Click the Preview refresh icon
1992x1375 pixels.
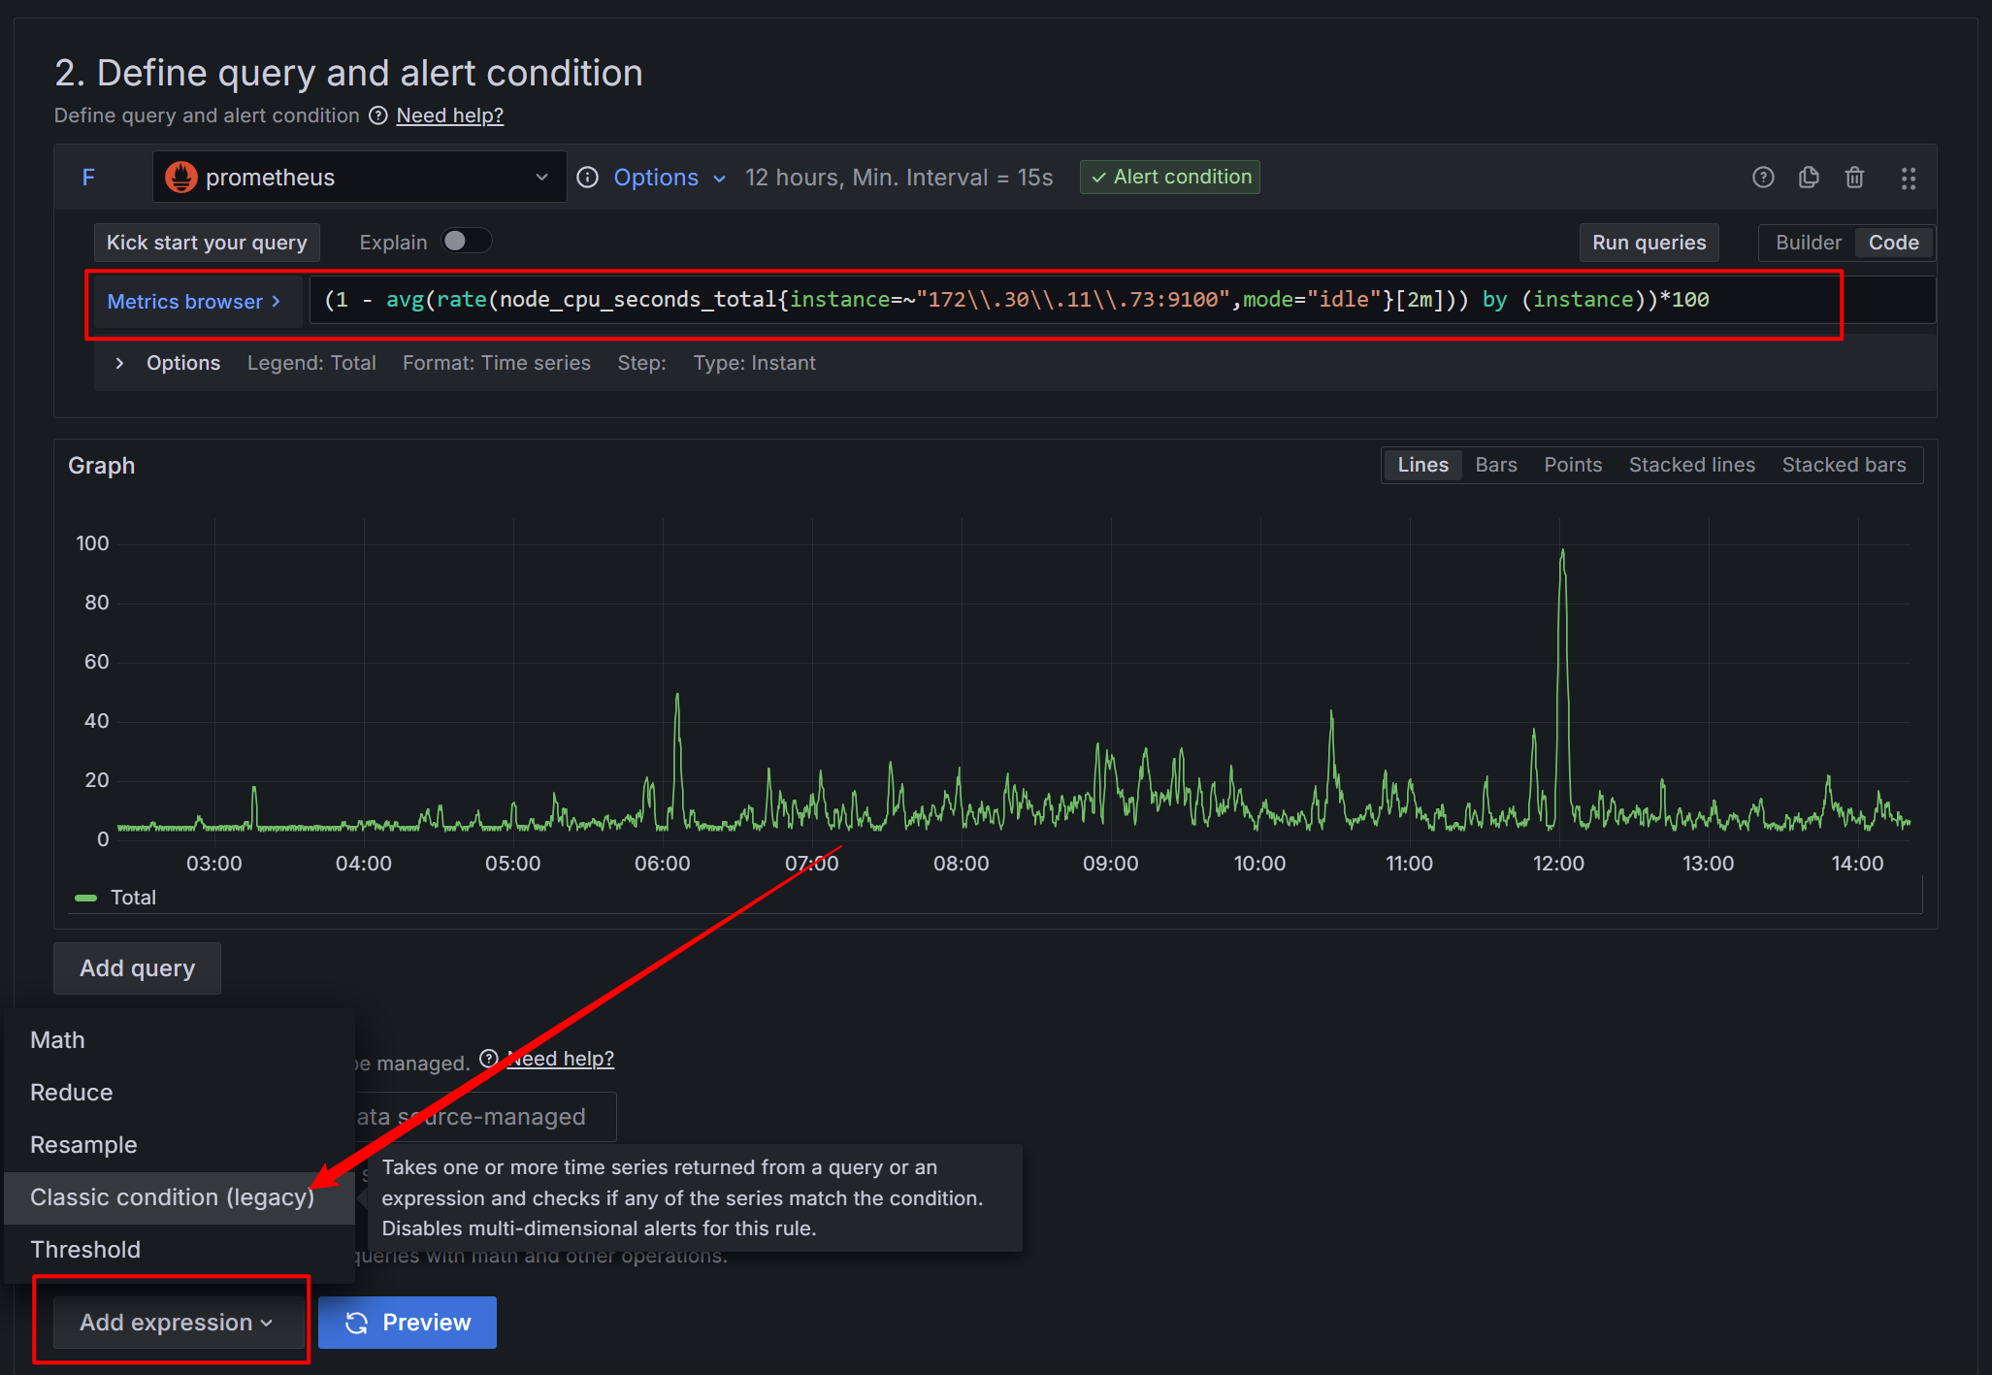(356, 1323)
